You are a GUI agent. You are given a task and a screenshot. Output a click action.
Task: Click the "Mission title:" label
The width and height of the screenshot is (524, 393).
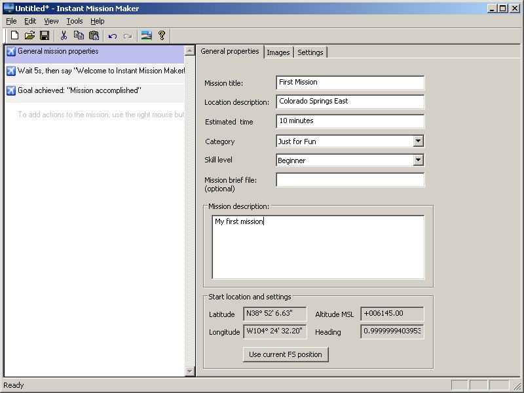pos(223,83)
